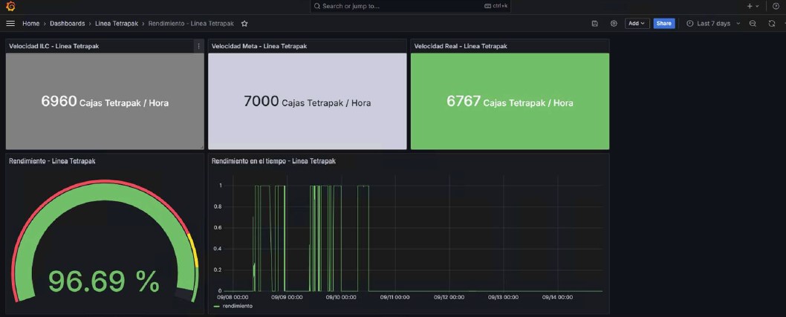Click Velocidad ILC - Linea Tetrapak panel title

[54, 46]
